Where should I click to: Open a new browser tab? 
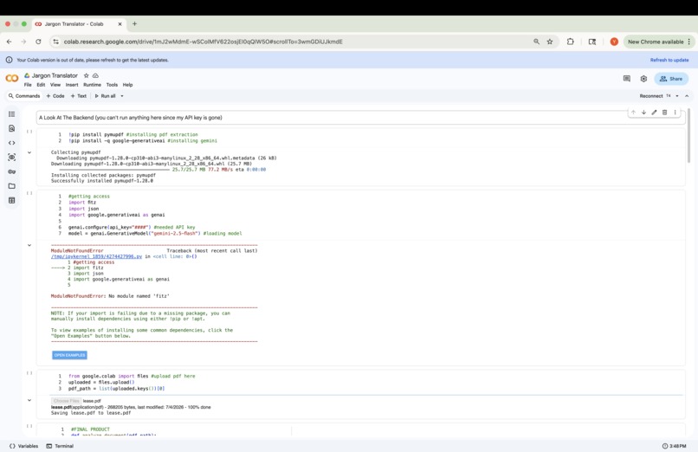pyautogui.click(x=134, y=24)
